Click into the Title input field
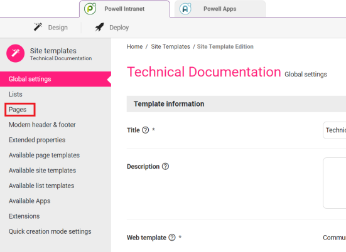Viewport: 346px width, 252px height. (335, 130)
